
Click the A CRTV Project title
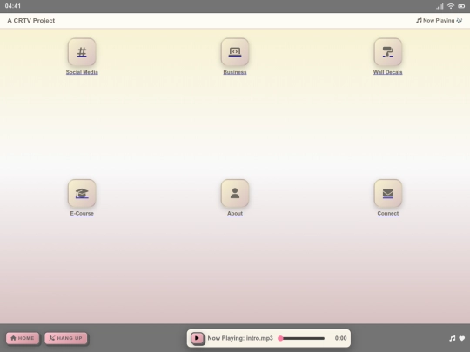click(31, 20)
